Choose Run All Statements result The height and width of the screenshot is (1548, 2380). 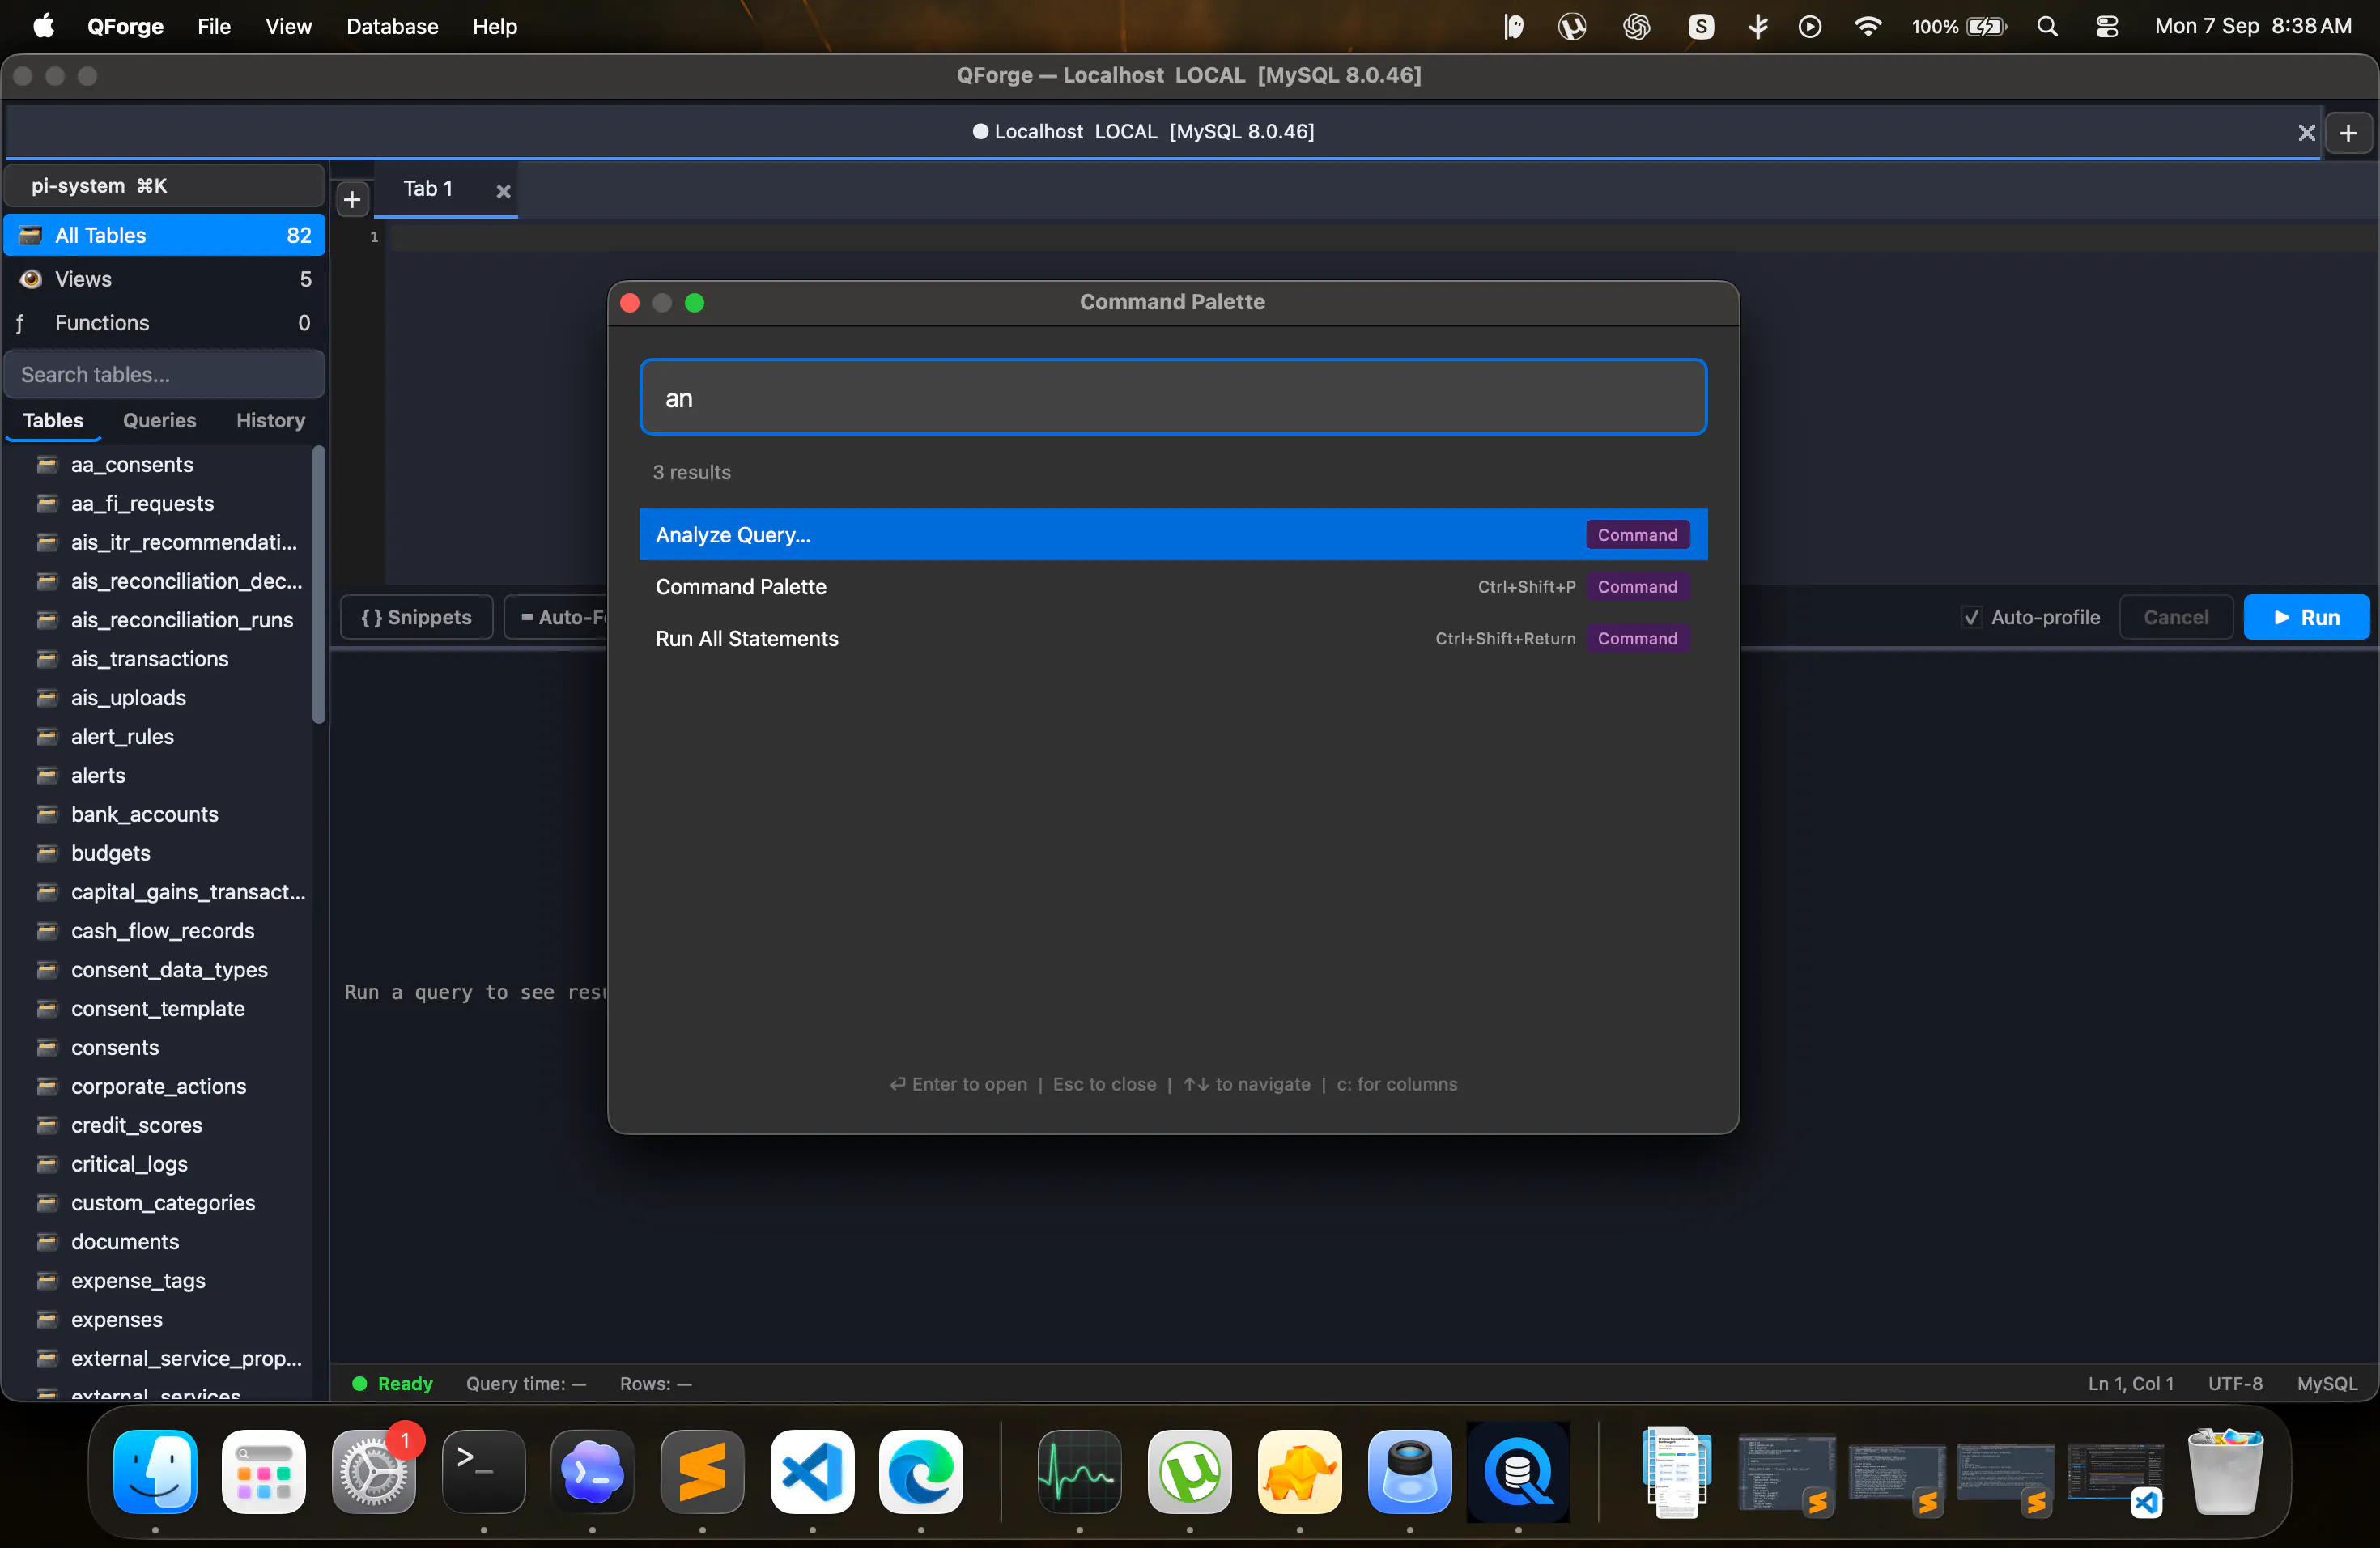(x=1173, y=639)
